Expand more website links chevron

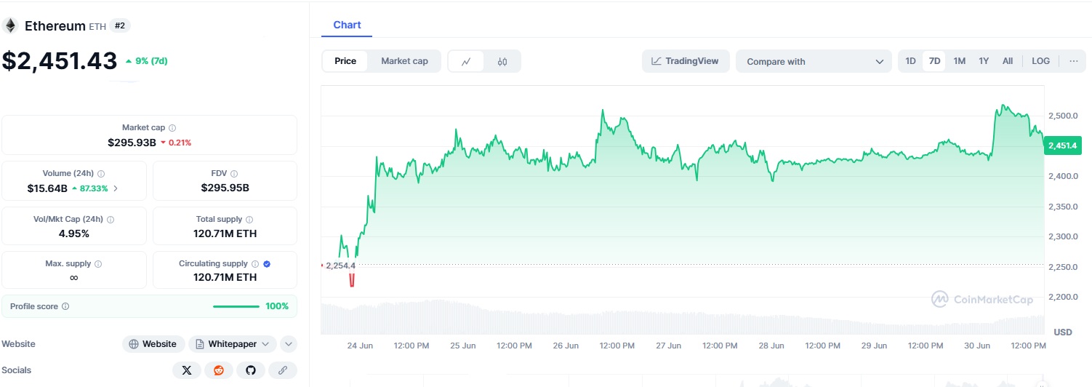(x=289, y=344)
